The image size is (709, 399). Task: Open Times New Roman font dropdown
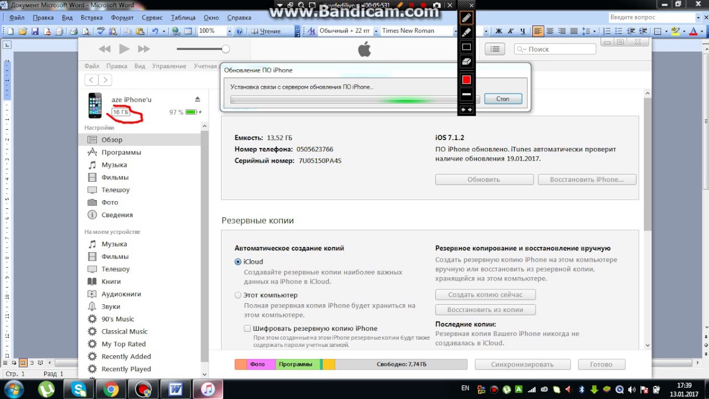coord(454,31)
